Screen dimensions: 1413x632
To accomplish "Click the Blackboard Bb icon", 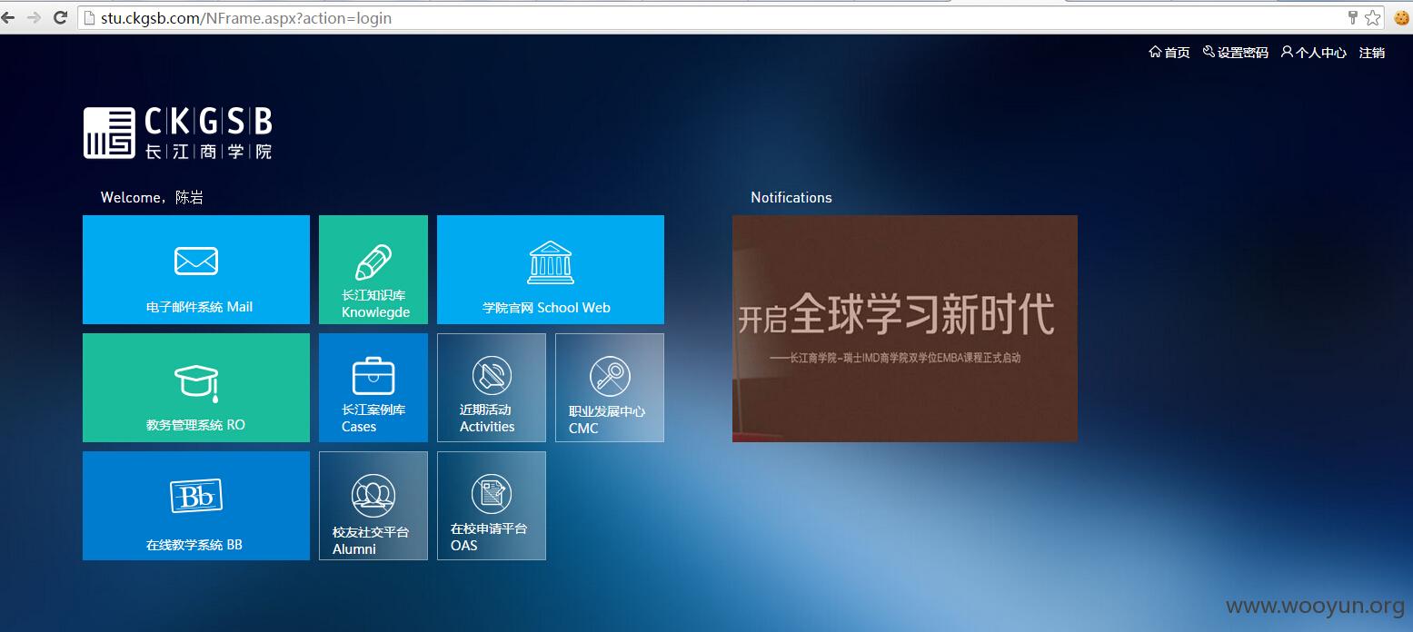I will (196, 496).
